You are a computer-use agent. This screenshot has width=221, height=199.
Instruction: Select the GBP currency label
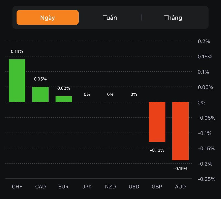(157, 187)
